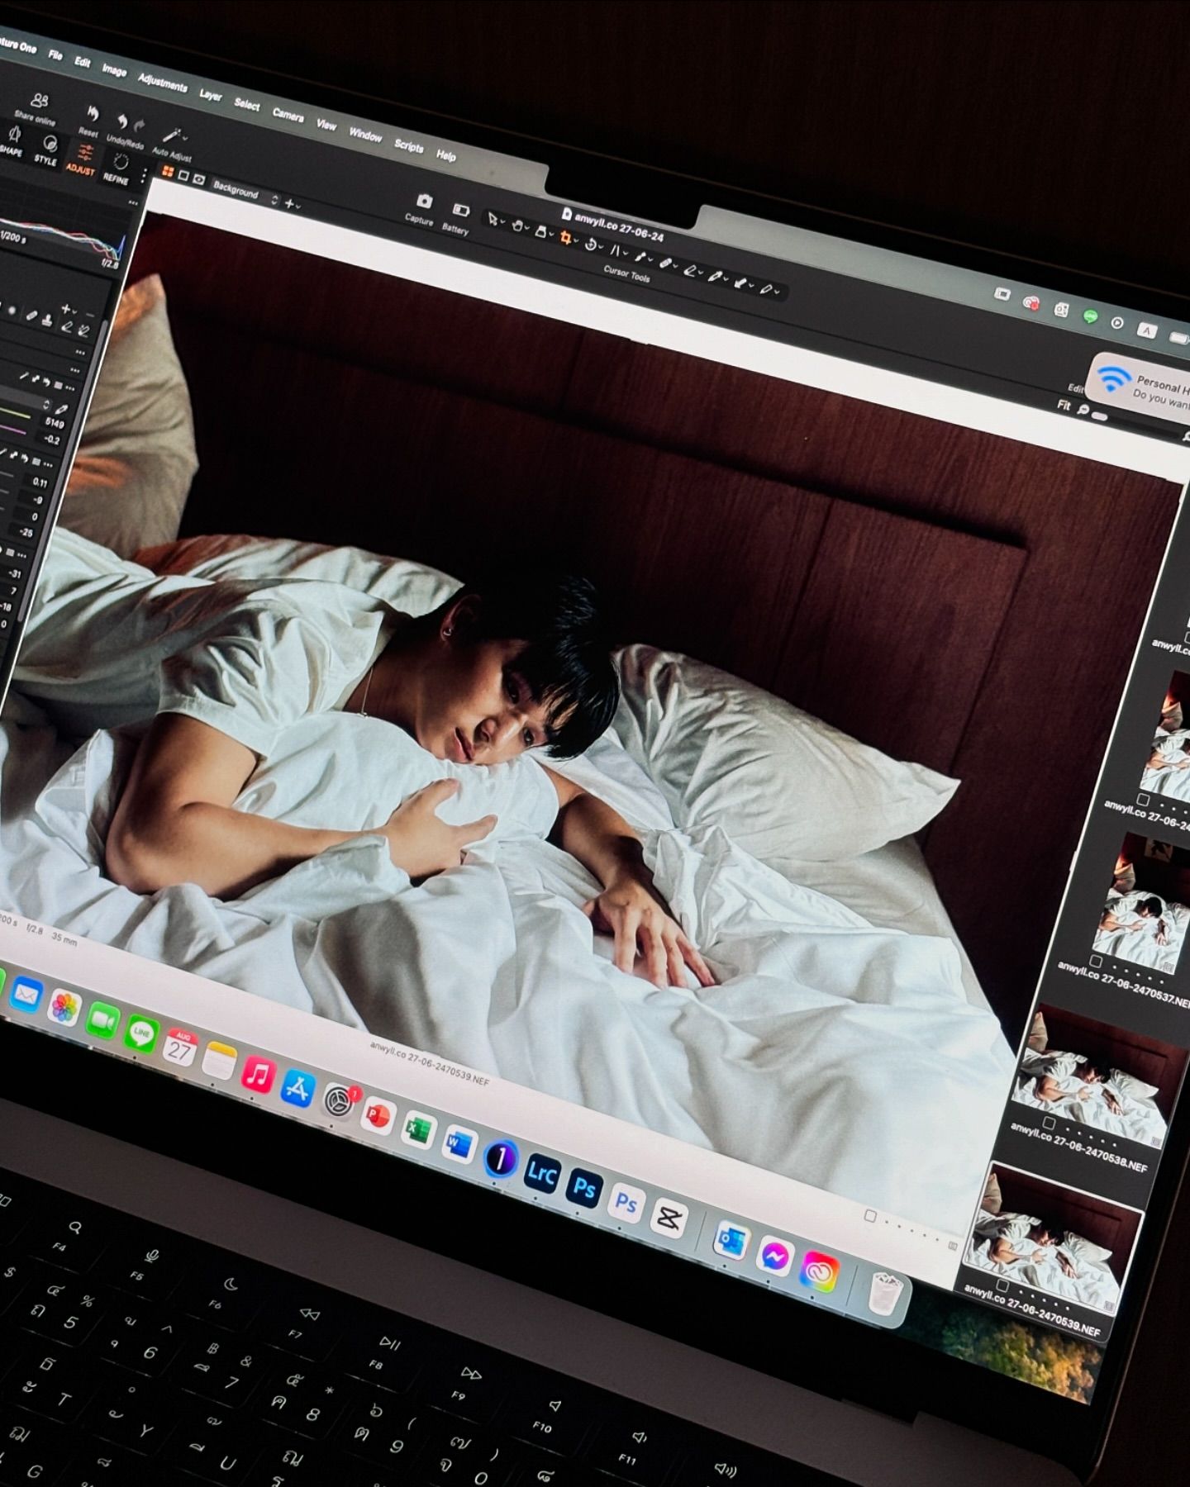1190x1487 pixels.
Task: Tick the color tag box below viewer image
Action: pos(870,1215)
